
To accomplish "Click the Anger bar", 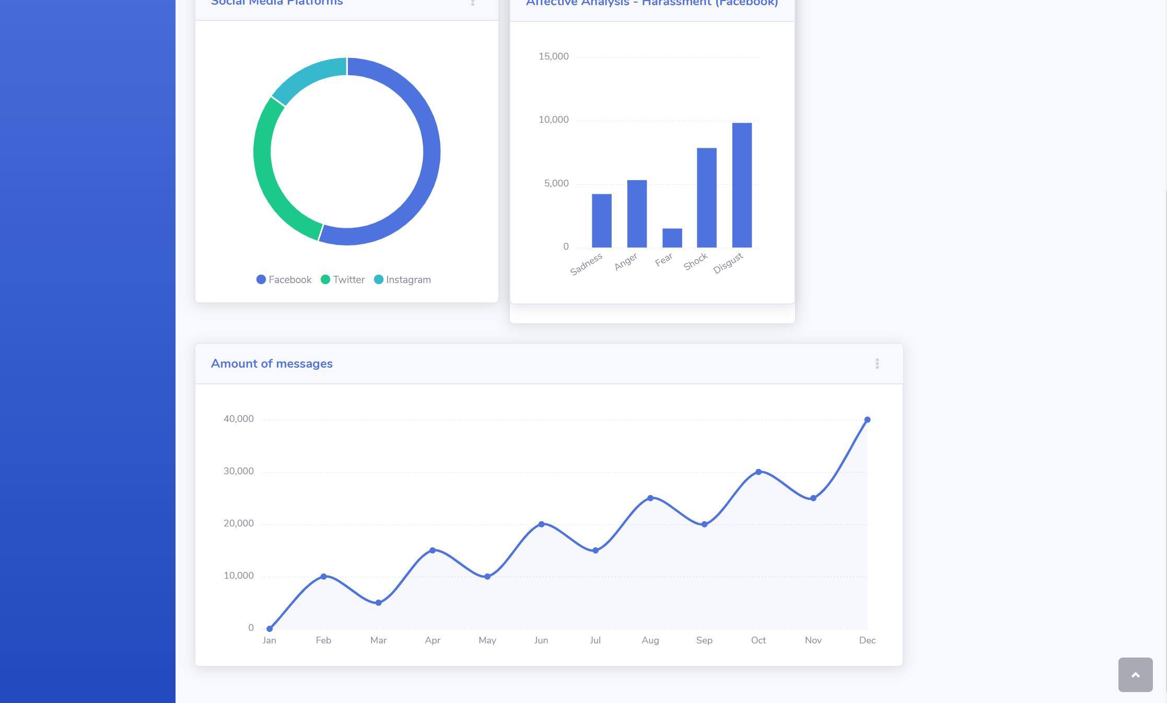I will pyautogui.click(x=637, y=213).
